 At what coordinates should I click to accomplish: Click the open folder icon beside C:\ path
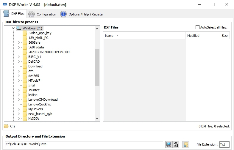tap(6, 126)
